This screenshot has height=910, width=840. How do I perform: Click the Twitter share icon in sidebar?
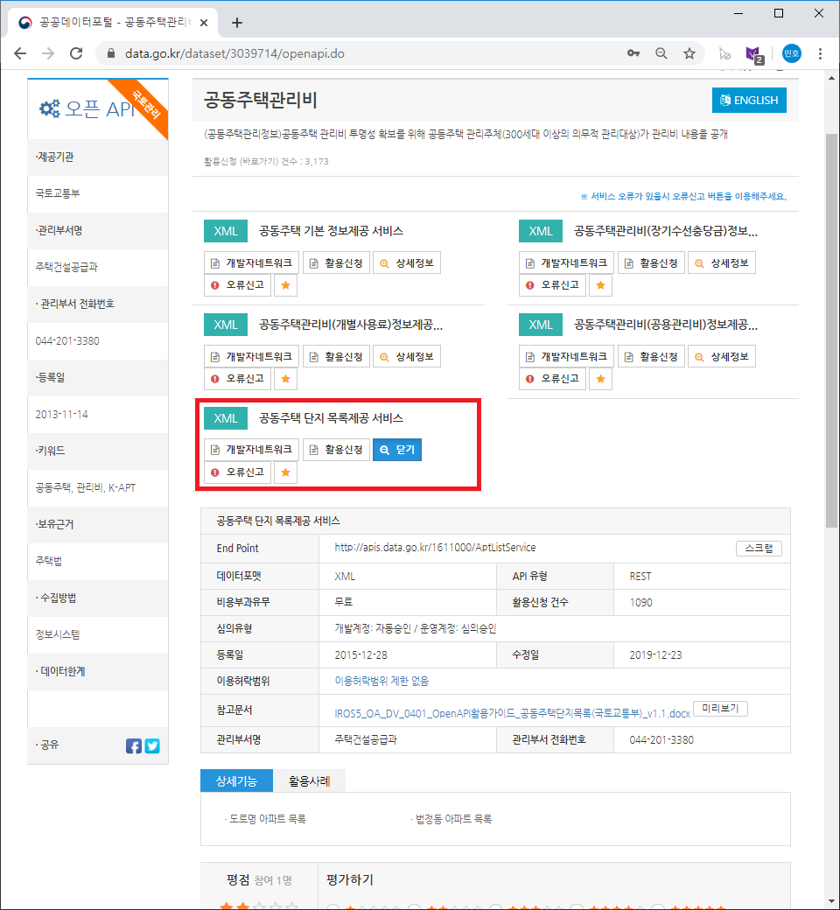tap(151, 745)
